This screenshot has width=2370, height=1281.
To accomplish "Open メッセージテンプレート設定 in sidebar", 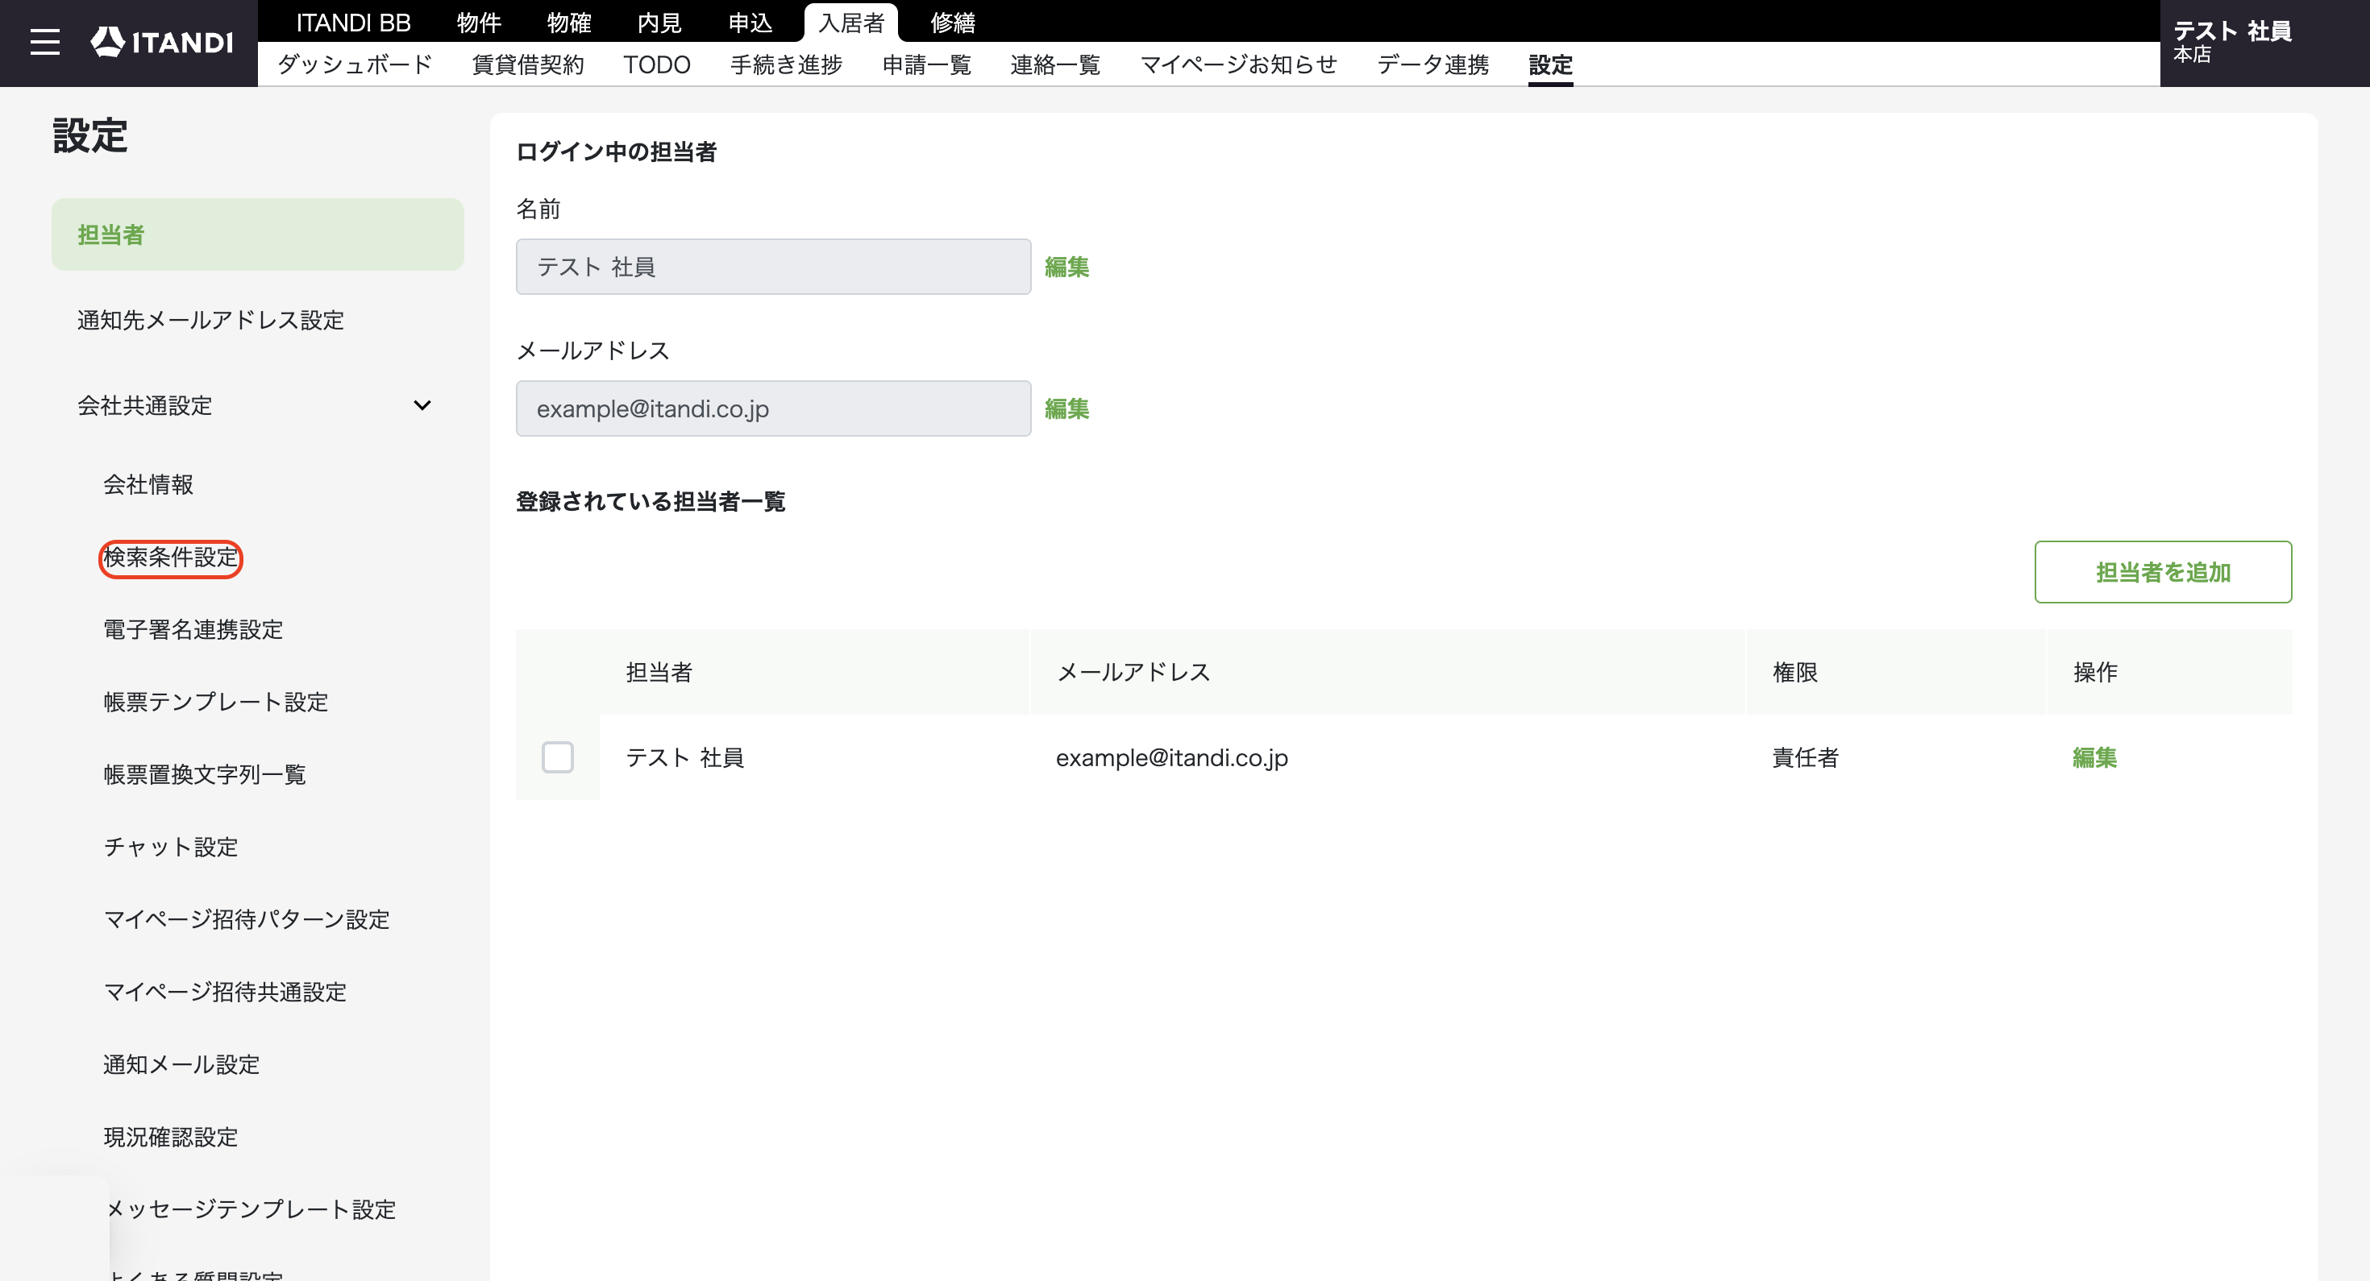I will pos(250,1209).
